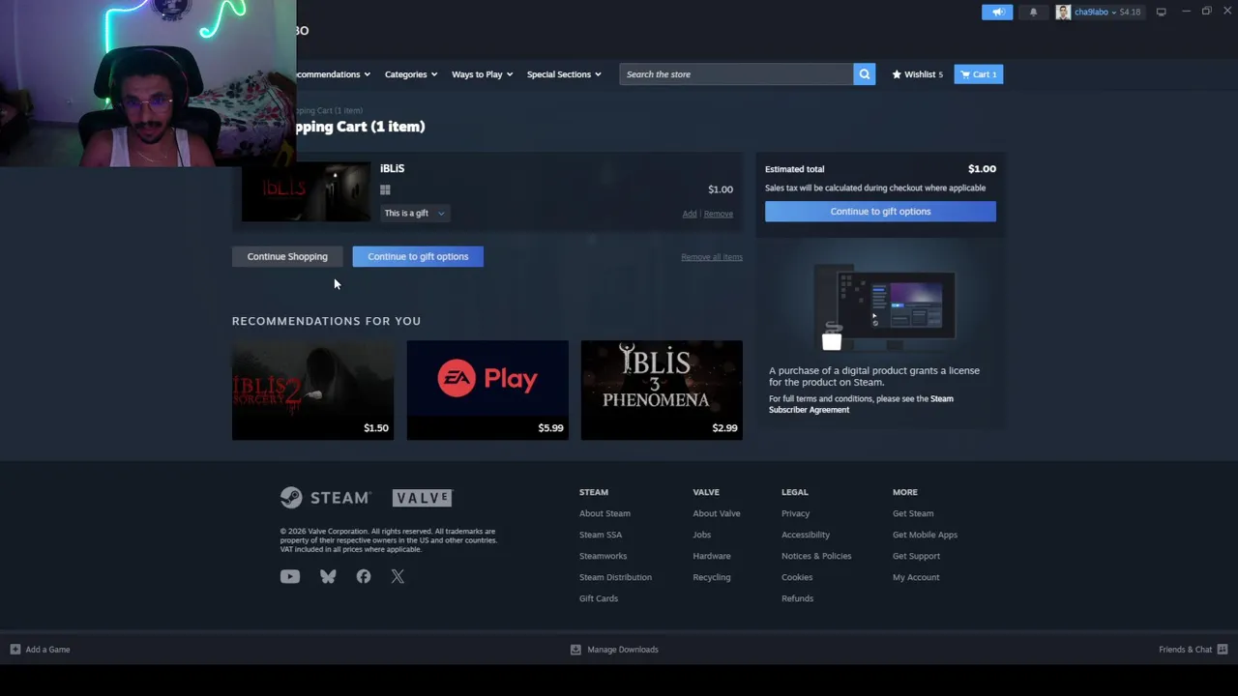Viewport: 1238px width, 696px height.
Task: Click the search magnifier button
Action: (x=864, y=74)
